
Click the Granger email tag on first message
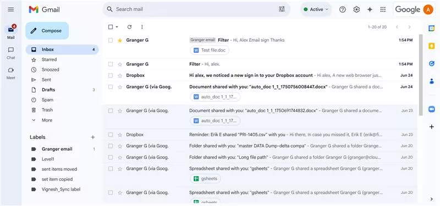pos(202,40)
